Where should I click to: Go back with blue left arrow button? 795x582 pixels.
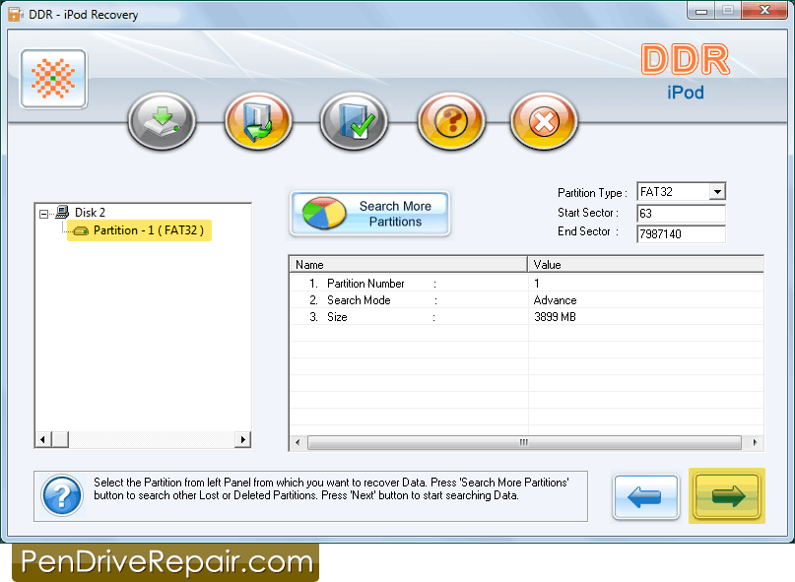(645, 496)
